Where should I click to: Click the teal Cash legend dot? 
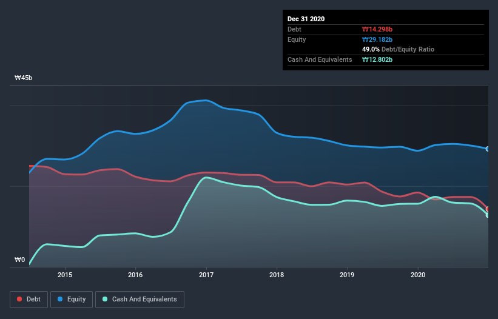point(105,299)
